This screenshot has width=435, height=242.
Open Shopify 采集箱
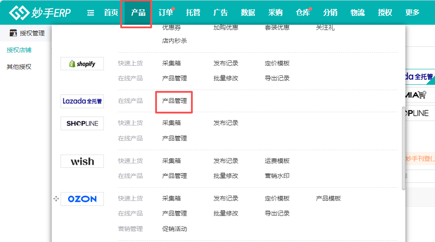(172, 63)
